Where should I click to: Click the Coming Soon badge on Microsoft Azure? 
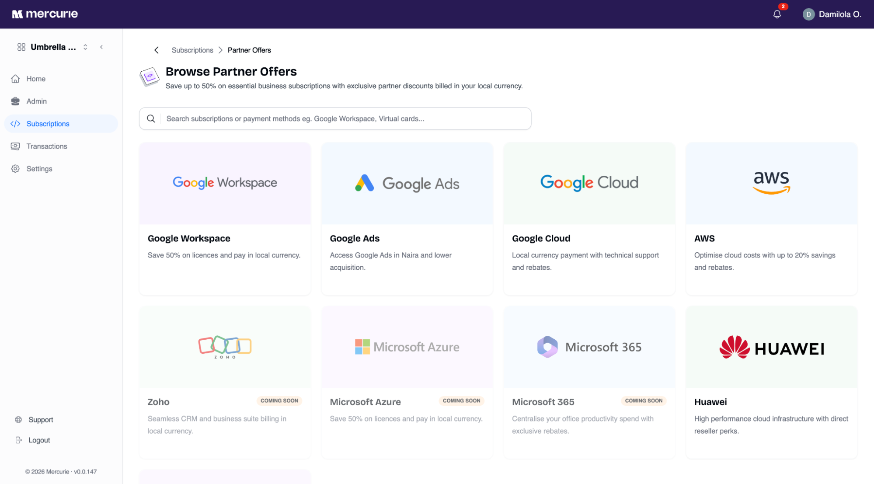click(461, 400)
